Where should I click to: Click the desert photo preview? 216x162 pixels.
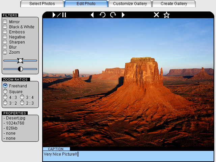click(128, 82)
